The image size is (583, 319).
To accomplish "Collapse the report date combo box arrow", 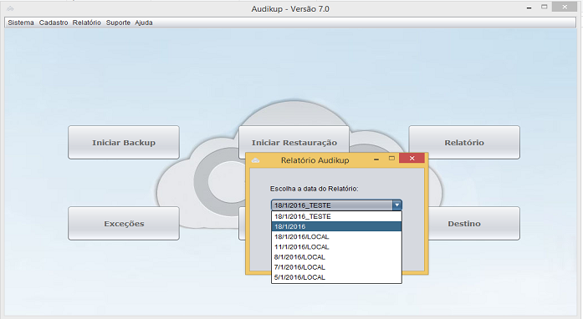I will point(397,205).
